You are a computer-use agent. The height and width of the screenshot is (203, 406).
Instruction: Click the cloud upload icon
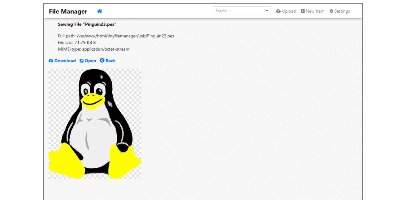[x=278, y=11]
